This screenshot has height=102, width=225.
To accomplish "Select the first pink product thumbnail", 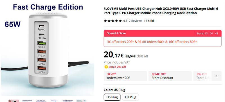I will 13,101.
